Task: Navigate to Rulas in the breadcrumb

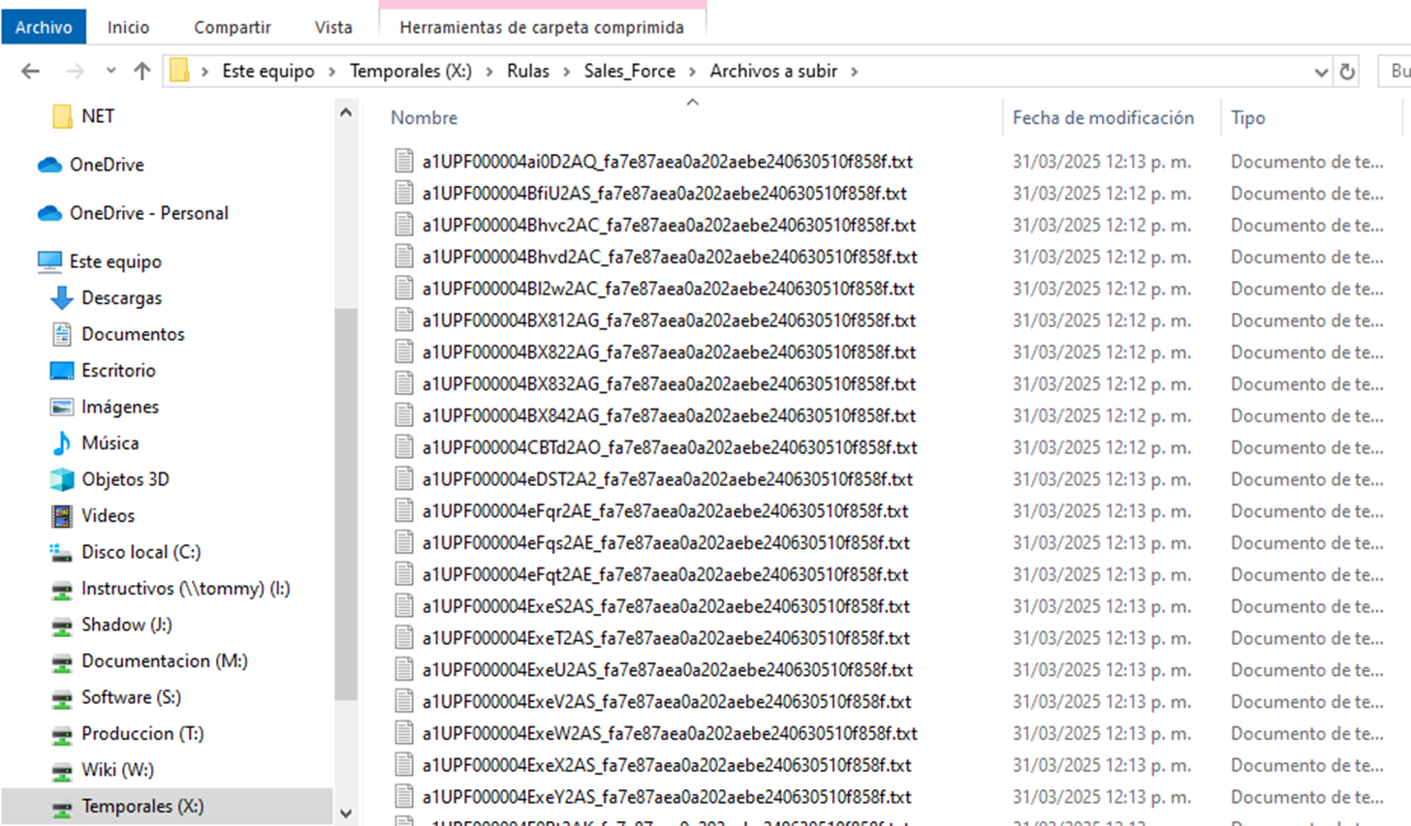Action: pyautogui.click(x=528, y=71)
